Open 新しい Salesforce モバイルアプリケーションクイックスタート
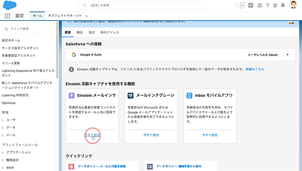The height and width of the screenshot is (171, 302). (27, 85)
